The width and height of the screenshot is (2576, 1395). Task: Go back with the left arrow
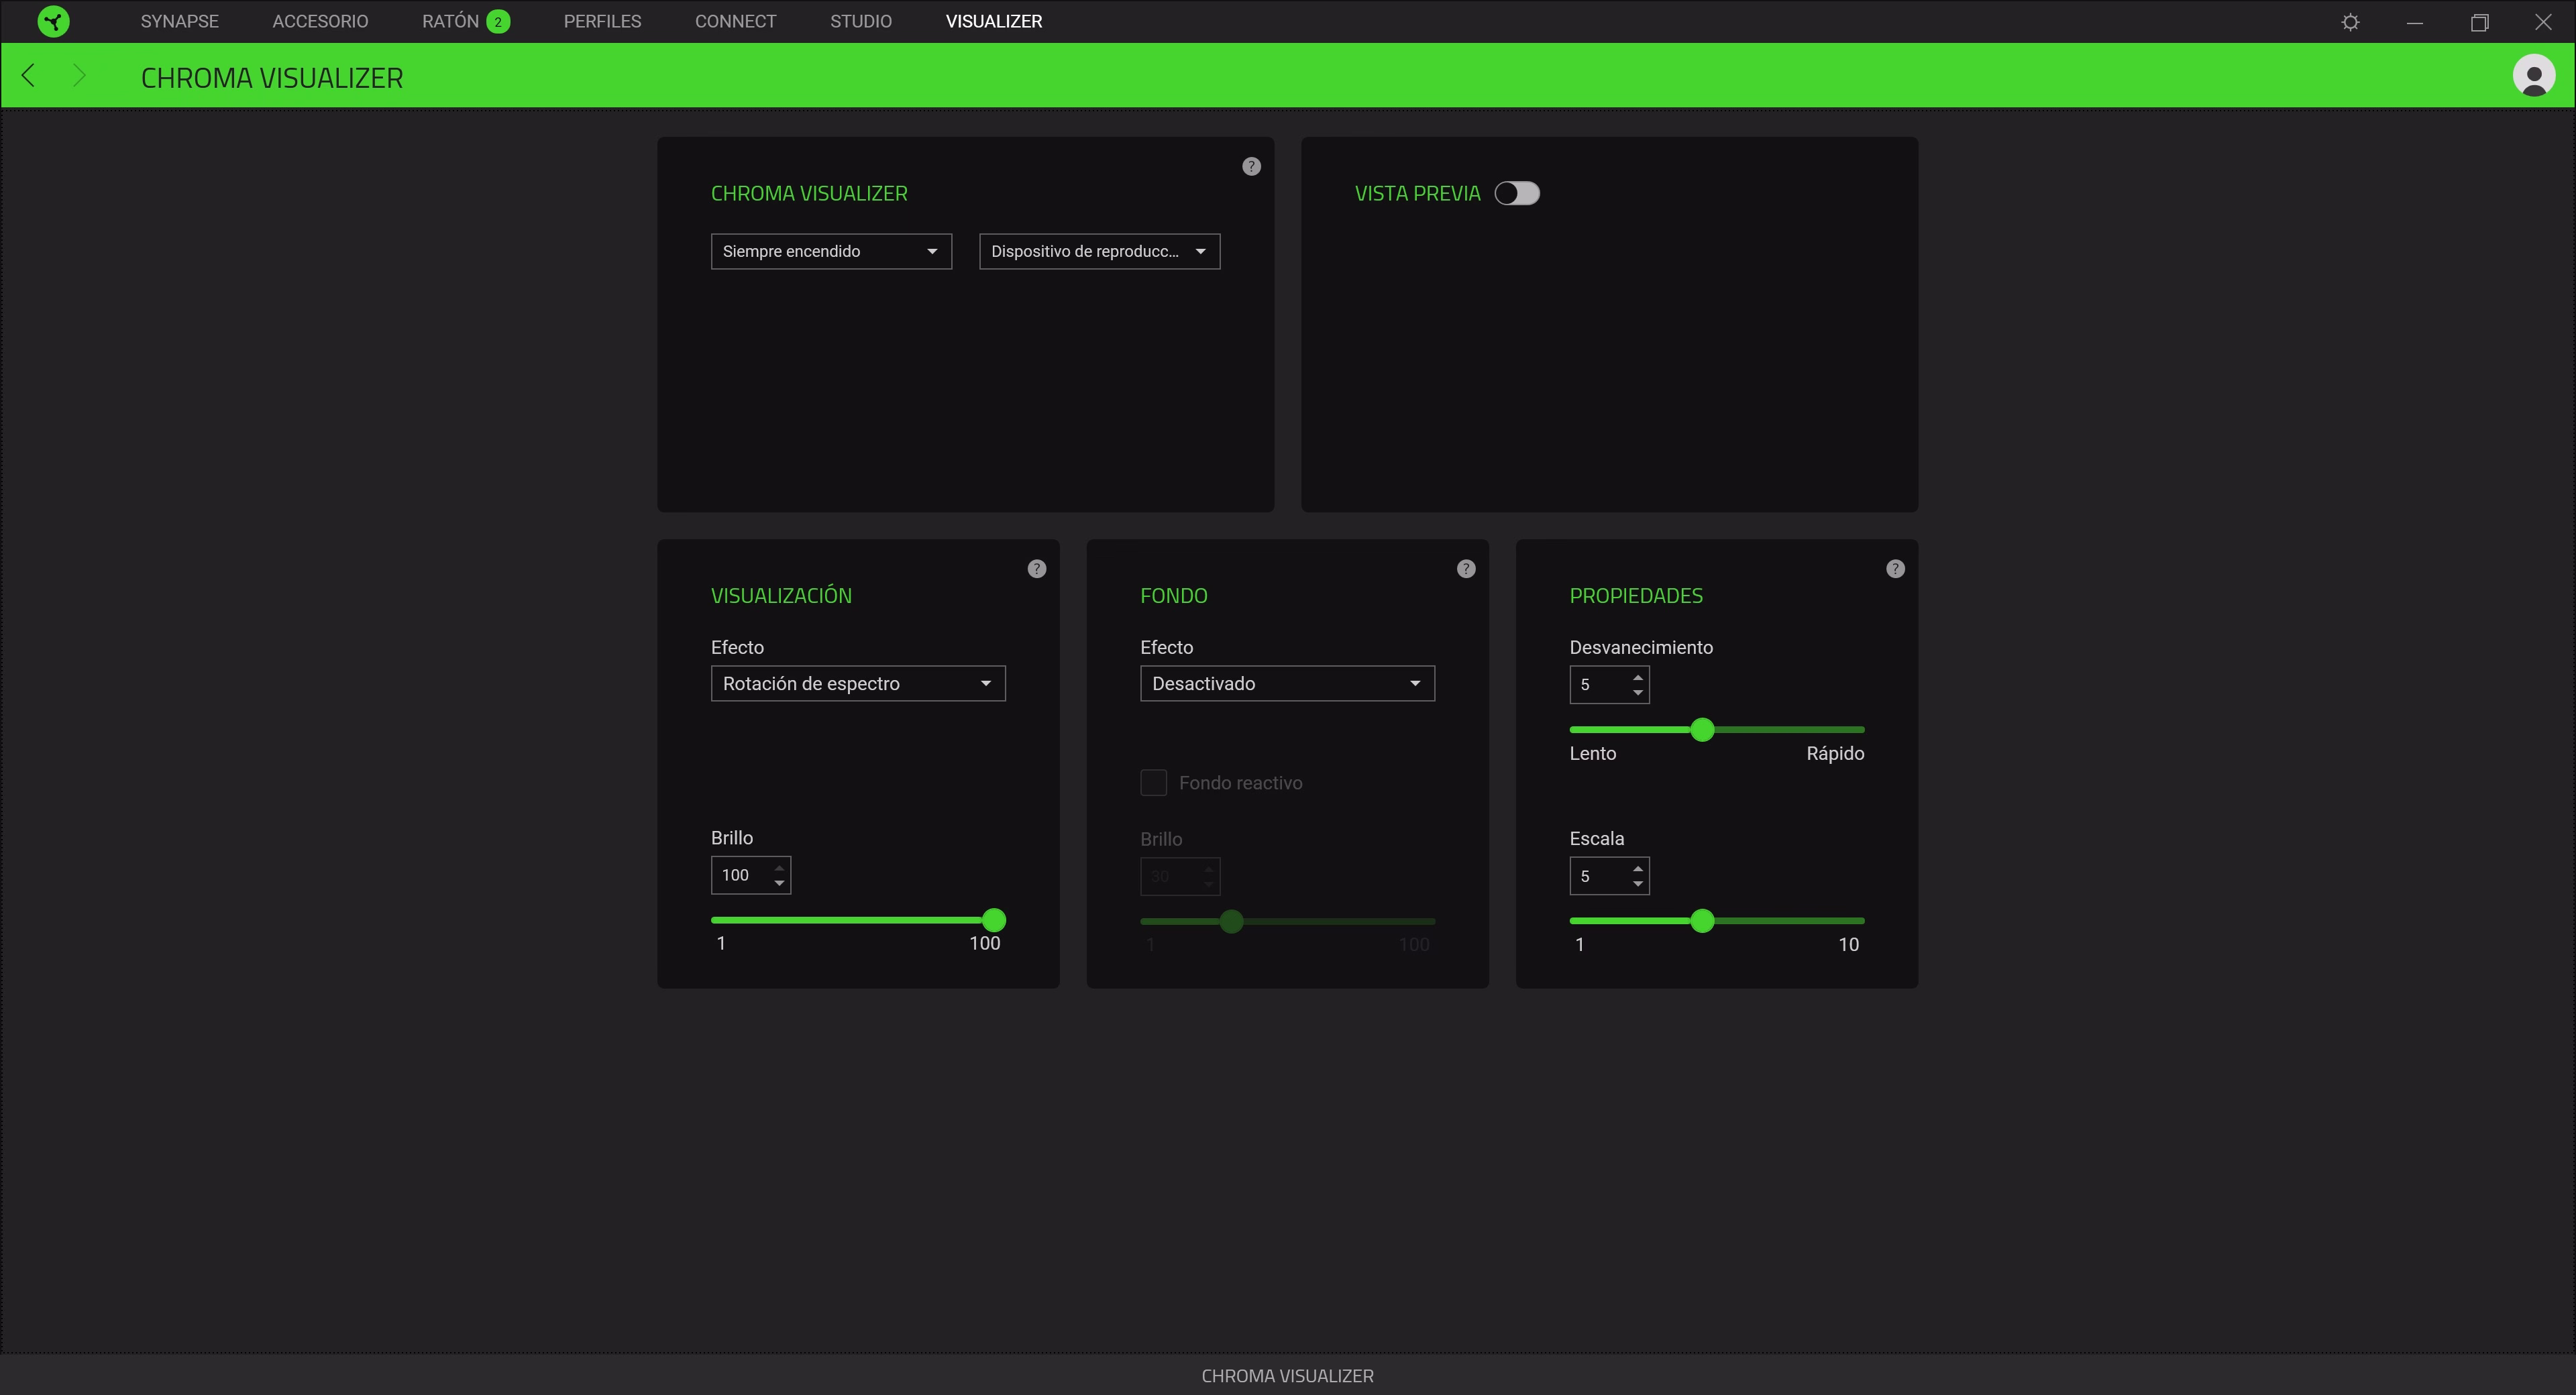tap(28, 76)
